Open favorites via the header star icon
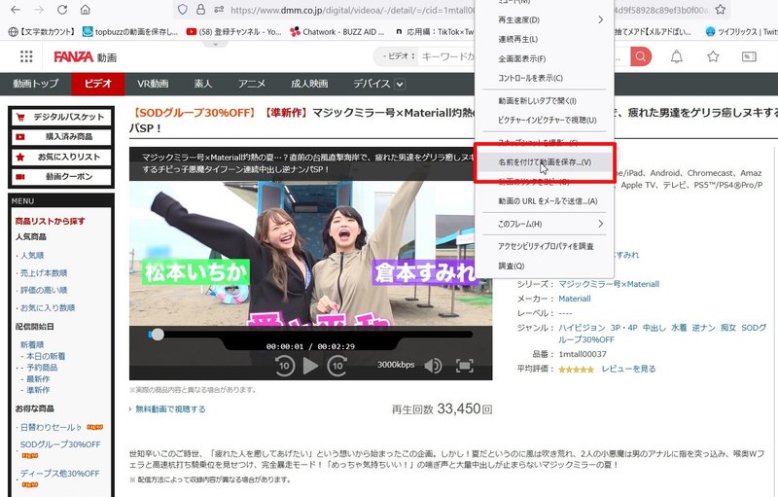Viewport: 778px width, 497px height. tap(713, 56)
